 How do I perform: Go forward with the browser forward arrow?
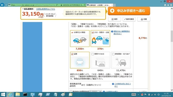[6, 5]
